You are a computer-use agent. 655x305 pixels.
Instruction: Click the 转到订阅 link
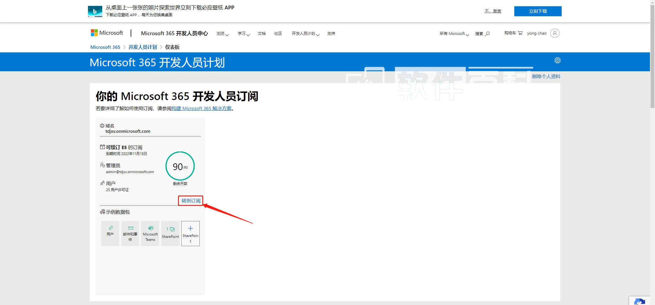point(191,201)
